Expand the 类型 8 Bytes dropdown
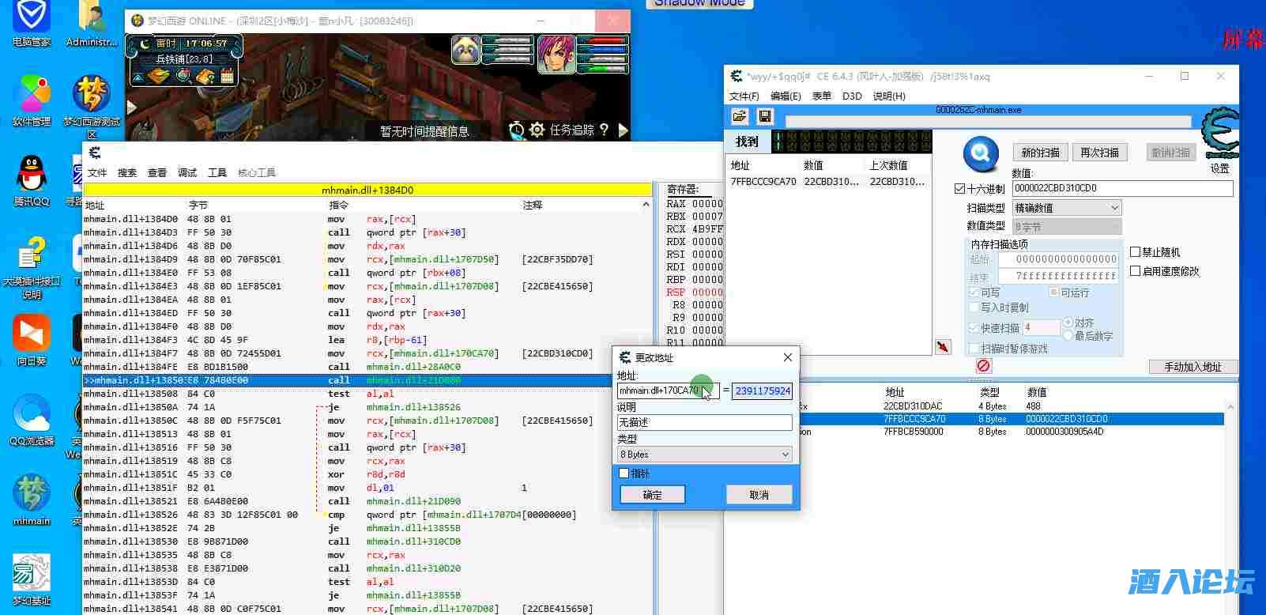Viewport: 1266px width, 615px height. [x=704, y=455]
